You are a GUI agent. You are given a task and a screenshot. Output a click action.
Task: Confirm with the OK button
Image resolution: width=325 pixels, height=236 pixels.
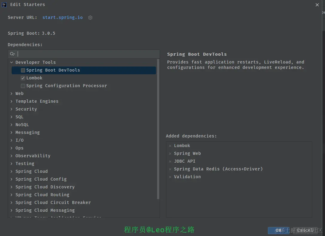tap(278, 230)
